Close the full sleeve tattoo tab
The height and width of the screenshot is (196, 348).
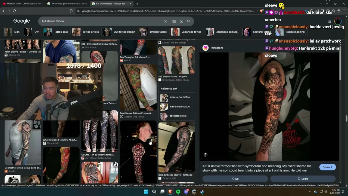[131, 4]
